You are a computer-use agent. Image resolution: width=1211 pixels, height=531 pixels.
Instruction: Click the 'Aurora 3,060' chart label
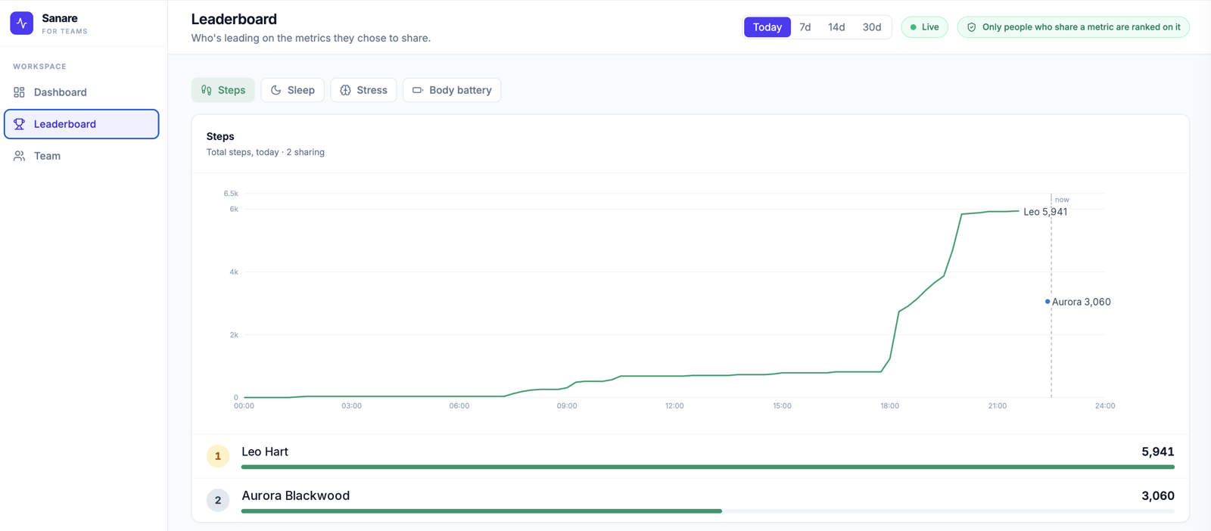click(1082, 302)
